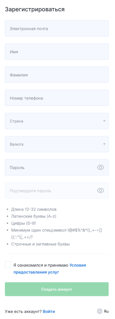
Task: Open the Условия terms link
Action: tap(78, 265)
